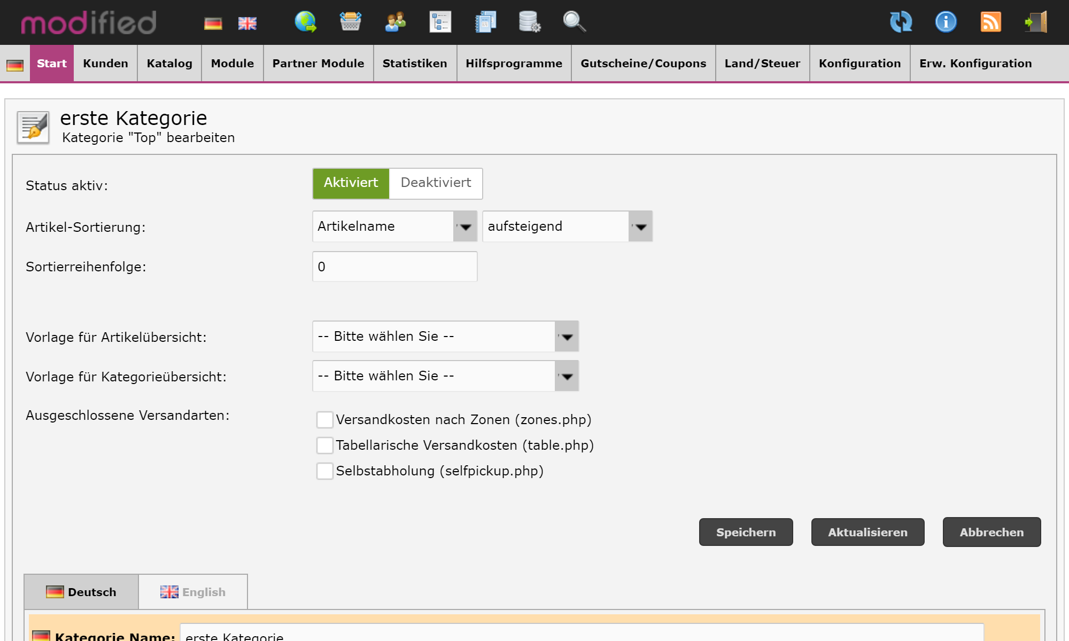The image size is (1069, 641).
Task: Click the Abbrechen button
Action: pyautogui.click(x=991, y=532)
